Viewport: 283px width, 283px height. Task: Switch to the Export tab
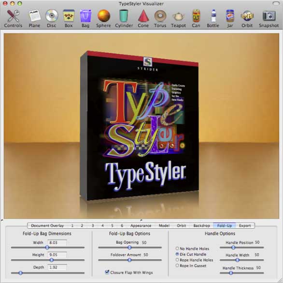(245, 225)
